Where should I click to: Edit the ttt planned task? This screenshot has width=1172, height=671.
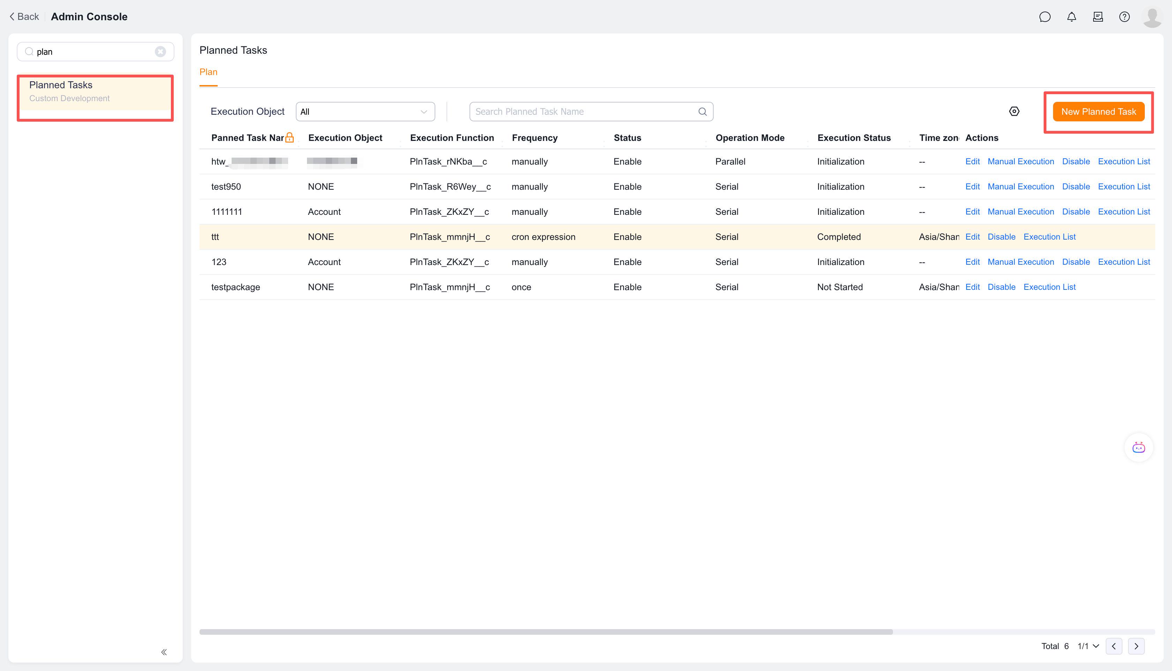[972, 237]
